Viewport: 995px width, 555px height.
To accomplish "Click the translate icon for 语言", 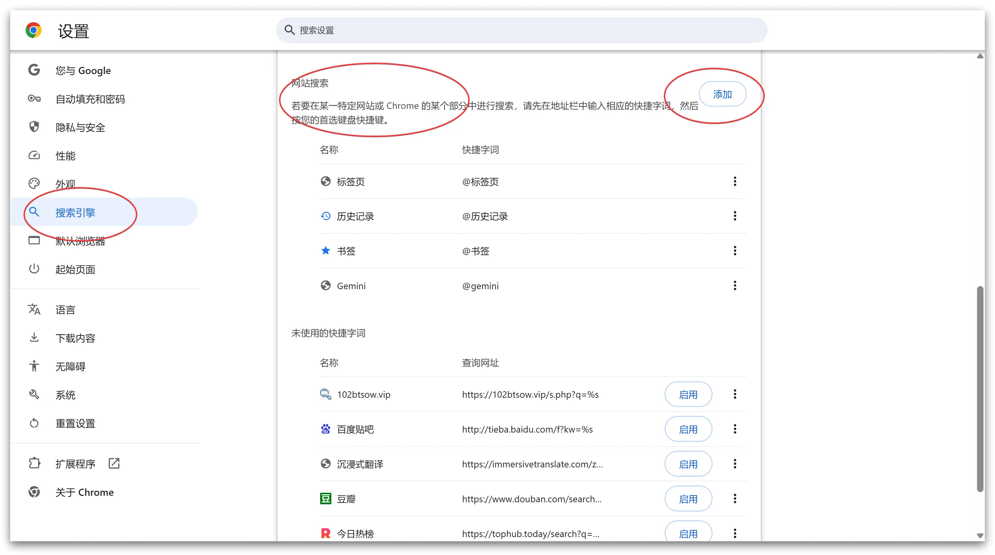I will click(x=34, y=309).
